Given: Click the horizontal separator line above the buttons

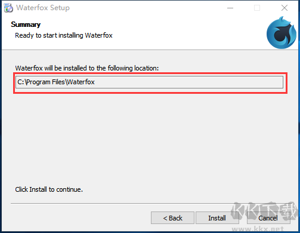Looking at the screenshot, I should click(150, 203).
